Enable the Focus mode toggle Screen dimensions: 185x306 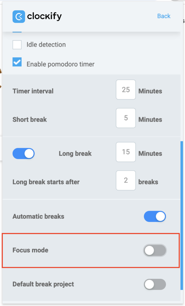(155, 250)
